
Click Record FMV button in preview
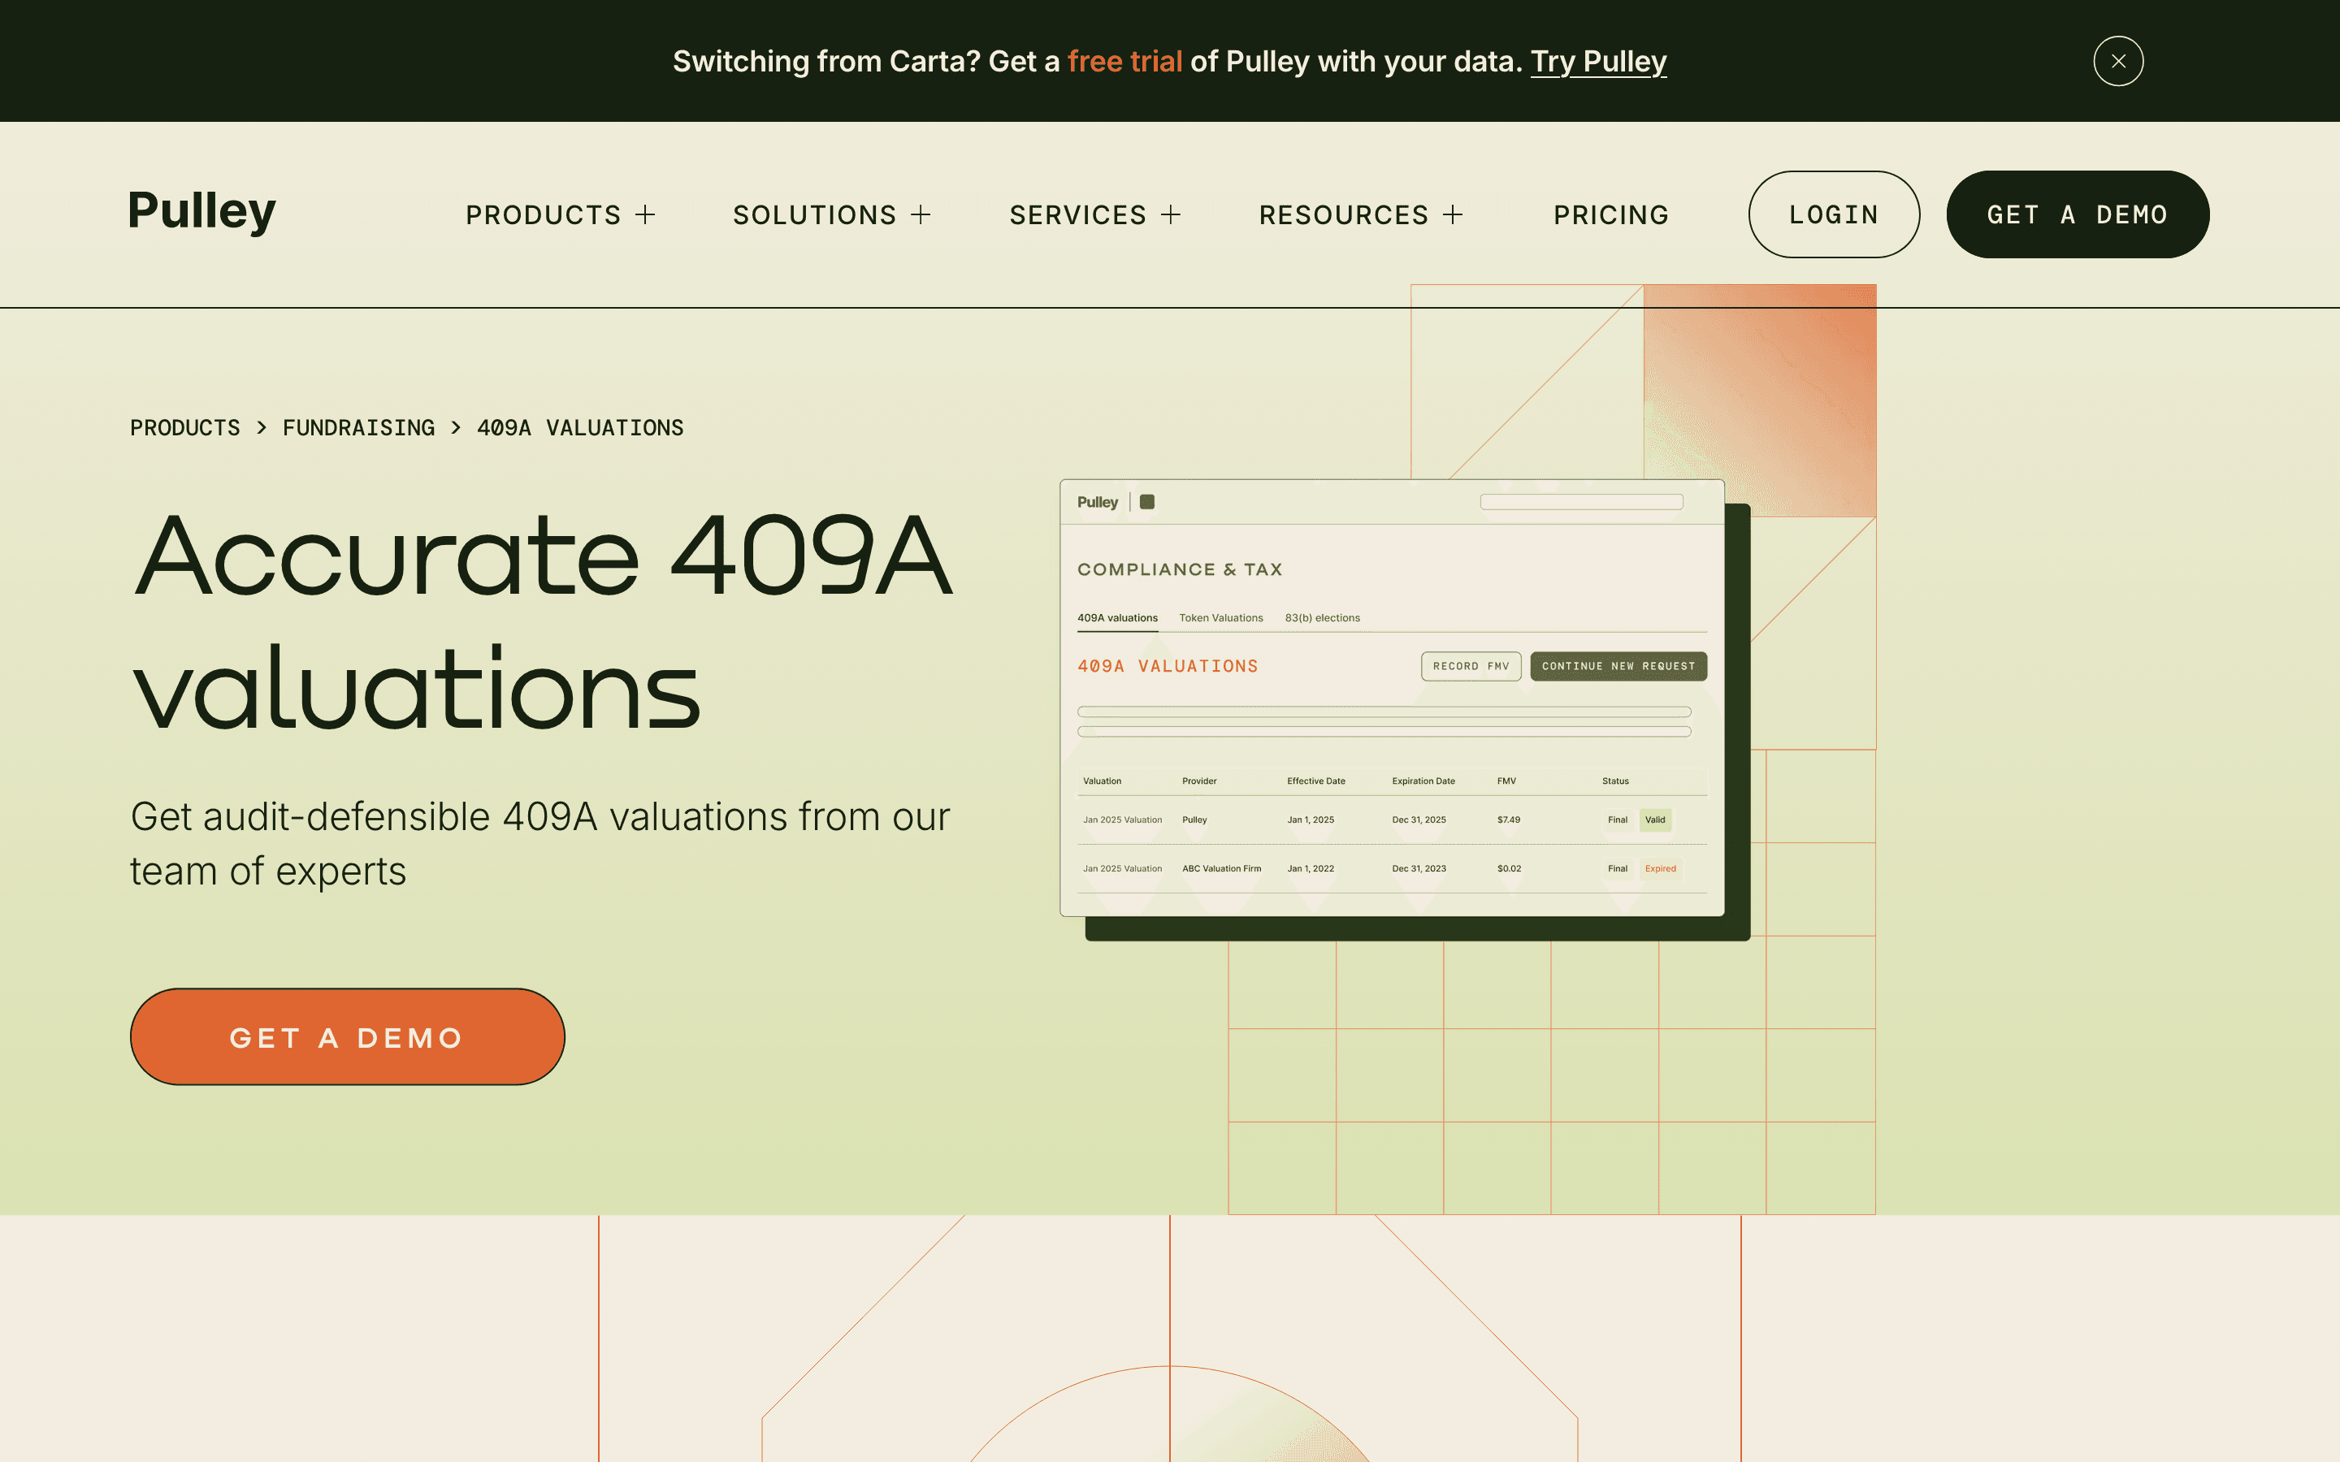point(1471,666)
